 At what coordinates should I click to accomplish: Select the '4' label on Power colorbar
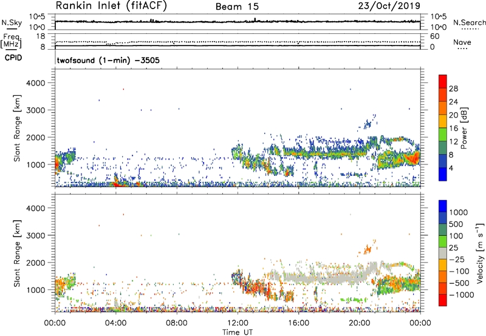451,169
